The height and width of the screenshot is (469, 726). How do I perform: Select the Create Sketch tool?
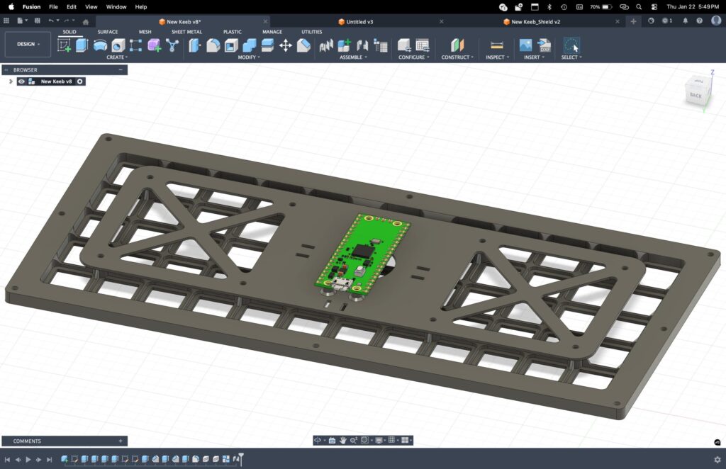65,45
